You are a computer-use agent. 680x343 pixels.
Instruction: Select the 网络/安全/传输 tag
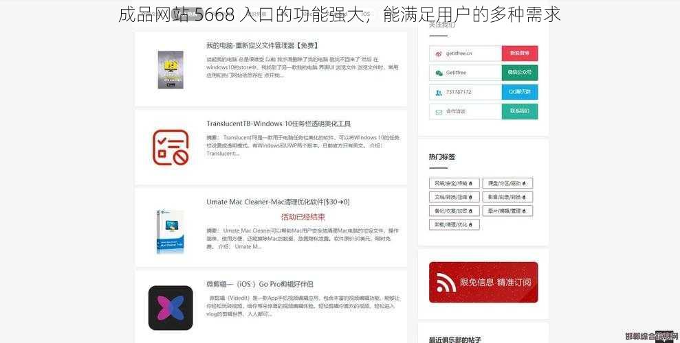[454, 183]
